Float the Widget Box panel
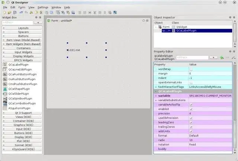238x161 pixels. tap(36, 17)
